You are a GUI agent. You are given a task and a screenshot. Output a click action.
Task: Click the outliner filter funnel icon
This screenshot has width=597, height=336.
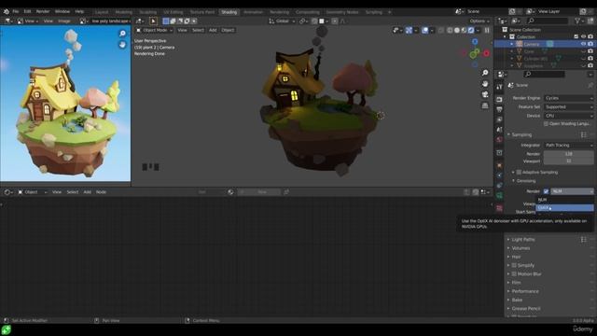coord(577,21)
